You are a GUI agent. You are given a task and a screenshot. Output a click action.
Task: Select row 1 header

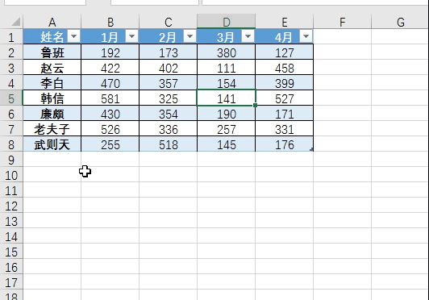(11, 37)
